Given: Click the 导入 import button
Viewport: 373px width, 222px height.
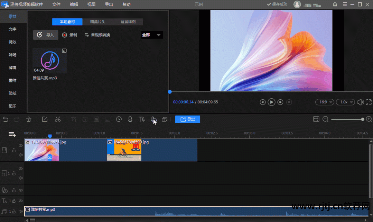Looking at the screenshot, I should click(x=46, y=35).
